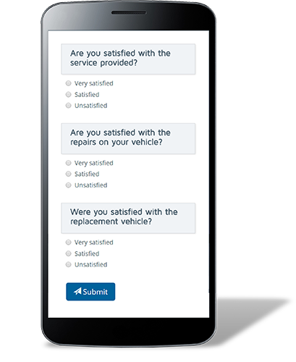Select Very satisfied radio for replacement vehicle

click(69, 243)
